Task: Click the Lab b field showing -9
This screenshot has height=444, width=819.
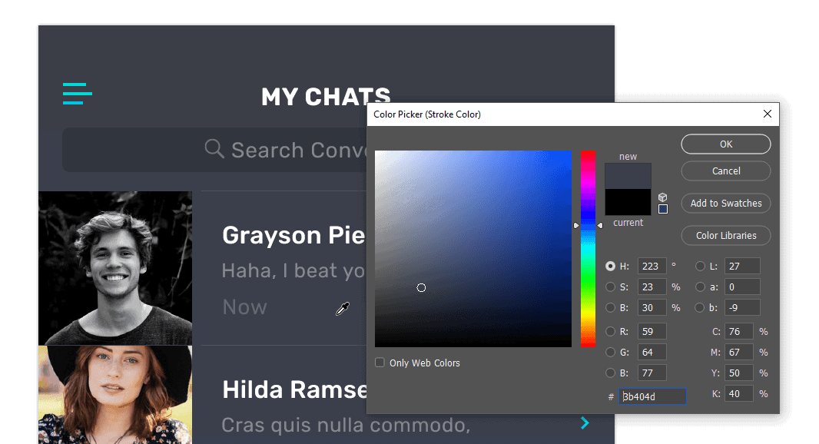Action: 742,308
